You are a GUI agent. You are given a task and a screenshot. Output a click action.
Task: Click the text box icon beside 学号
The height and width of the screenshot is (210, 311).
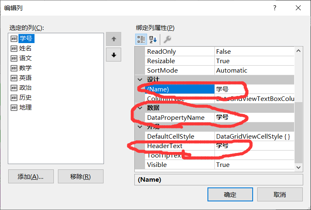click(x=14, y=39)
